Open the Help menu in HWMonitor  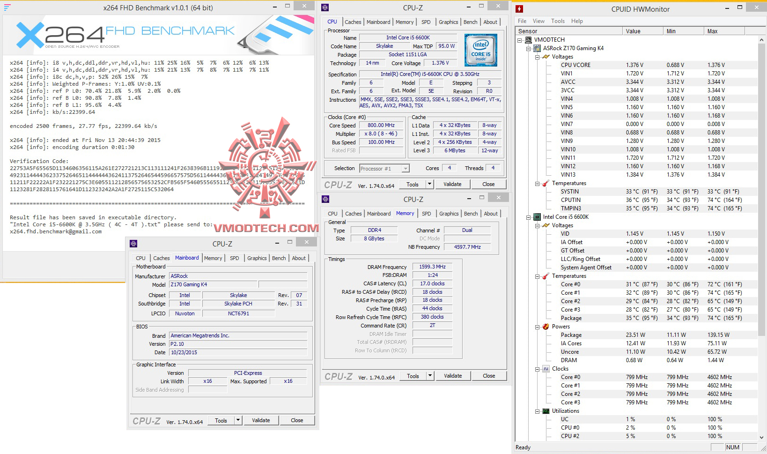[577, 21]
